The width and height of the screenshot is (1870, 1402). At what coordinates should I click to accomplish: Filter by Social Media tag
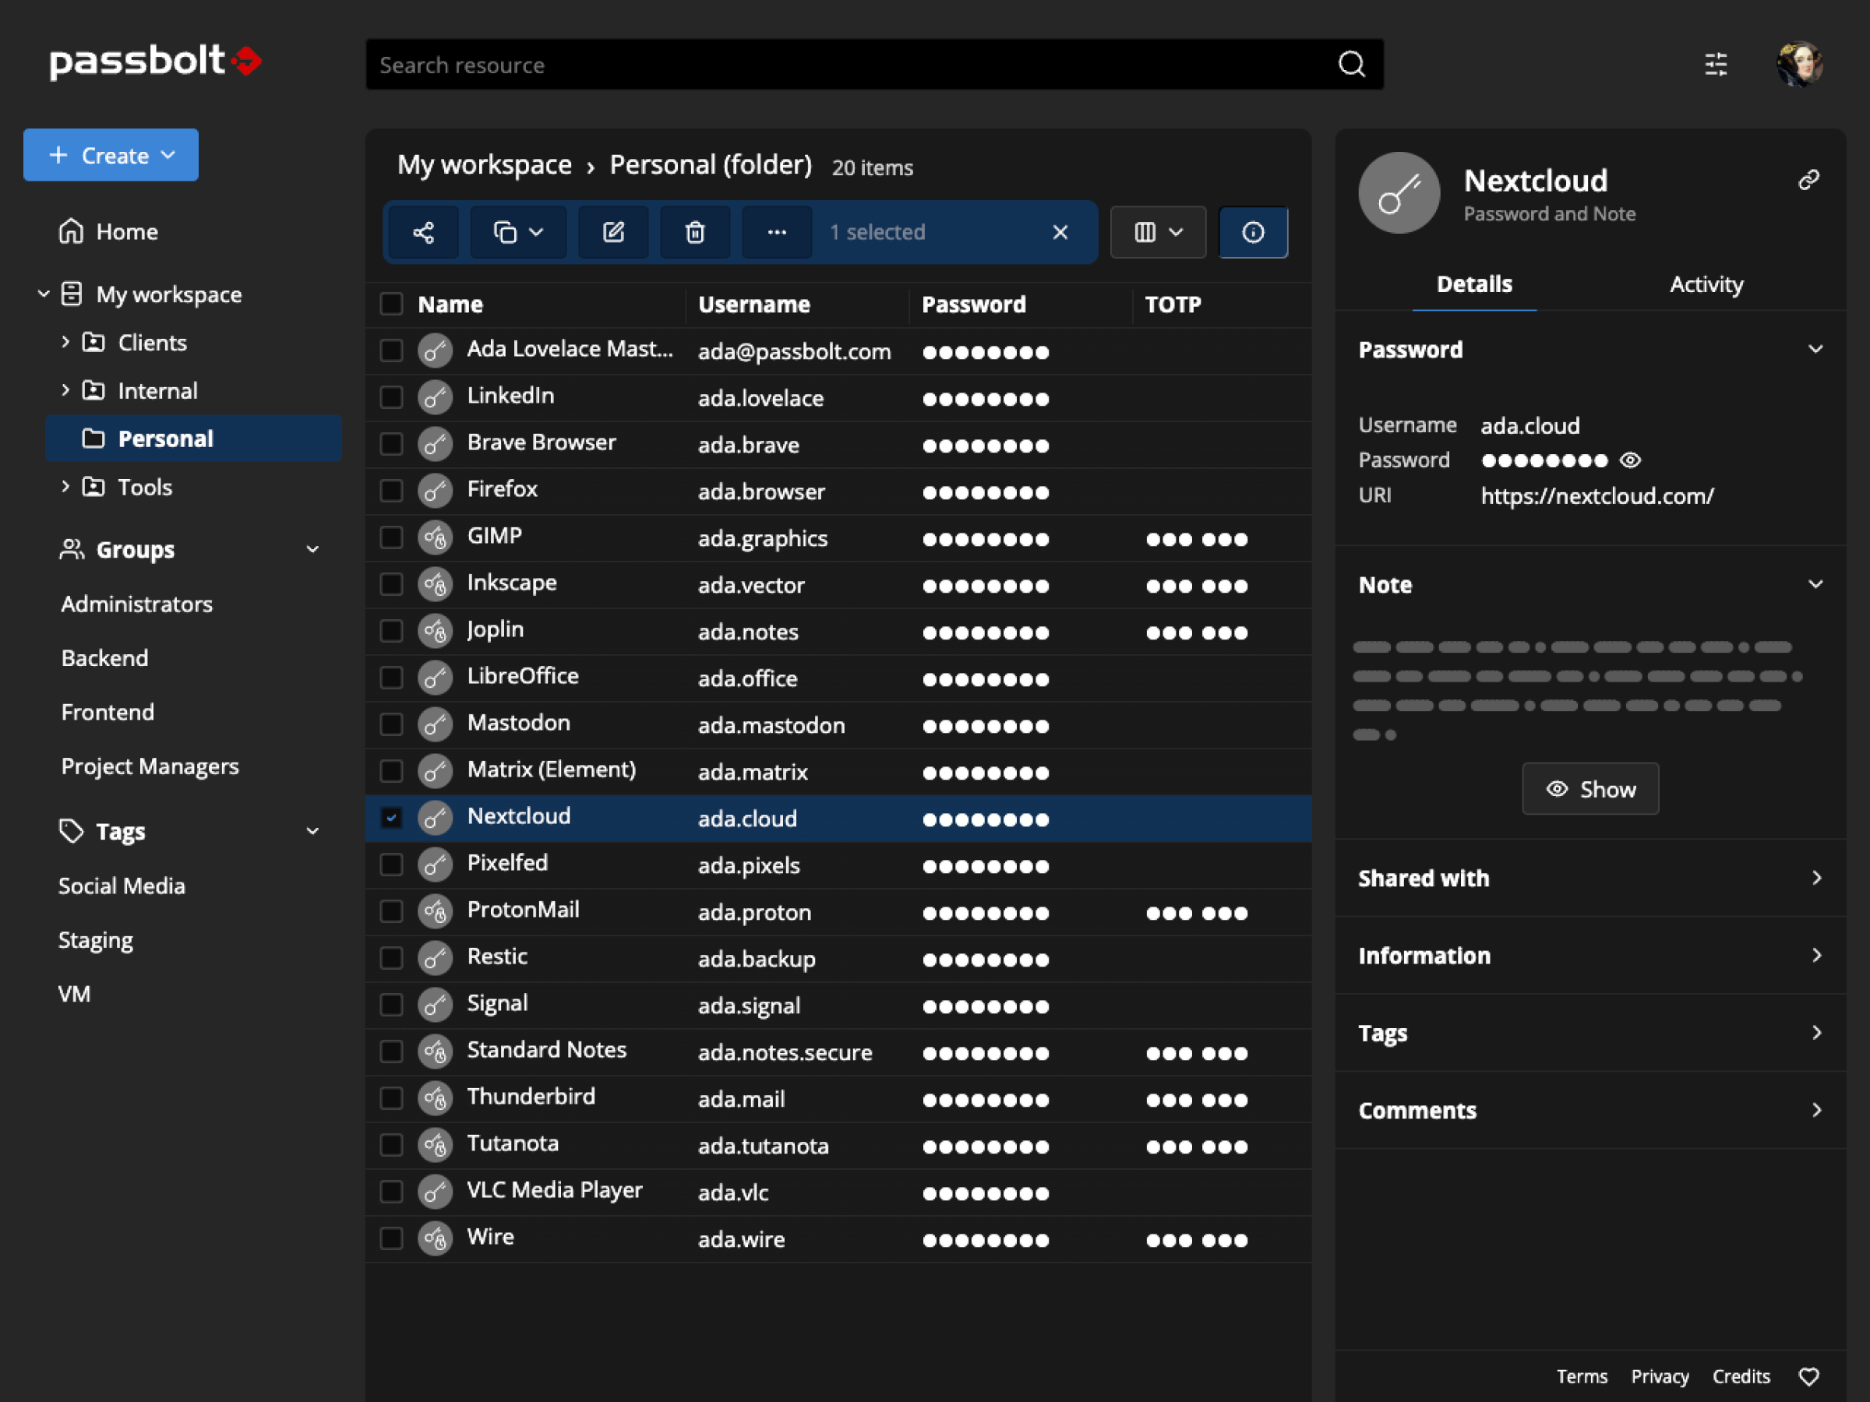pyautogui.click(x=122, y=885)
